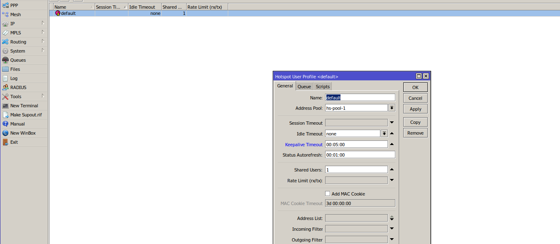This screenshot has height=244, width=560.
Task: Switch to the Scripts tab
Action: pyautogui.click(x=323, y=87)
